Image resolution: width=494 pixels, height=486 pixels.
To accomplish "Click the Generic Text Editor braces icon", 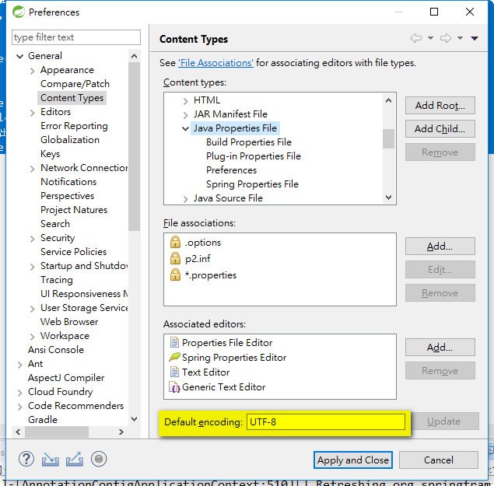I will [x=174, y=386].
